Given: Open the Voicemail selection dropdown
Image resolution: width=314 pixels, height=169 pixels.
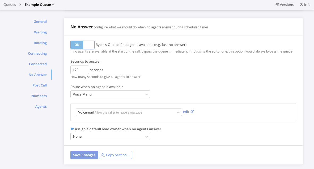Looking at the screenshot, I should (x=129, y=112).
